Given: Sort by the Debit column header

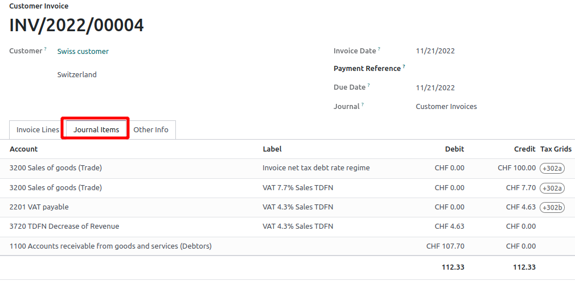Looking at the screenshot, I should click(454, 149).
